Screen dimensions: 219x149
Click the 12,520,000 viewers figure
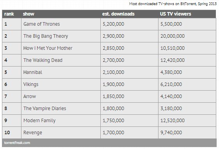pos(173,121)
